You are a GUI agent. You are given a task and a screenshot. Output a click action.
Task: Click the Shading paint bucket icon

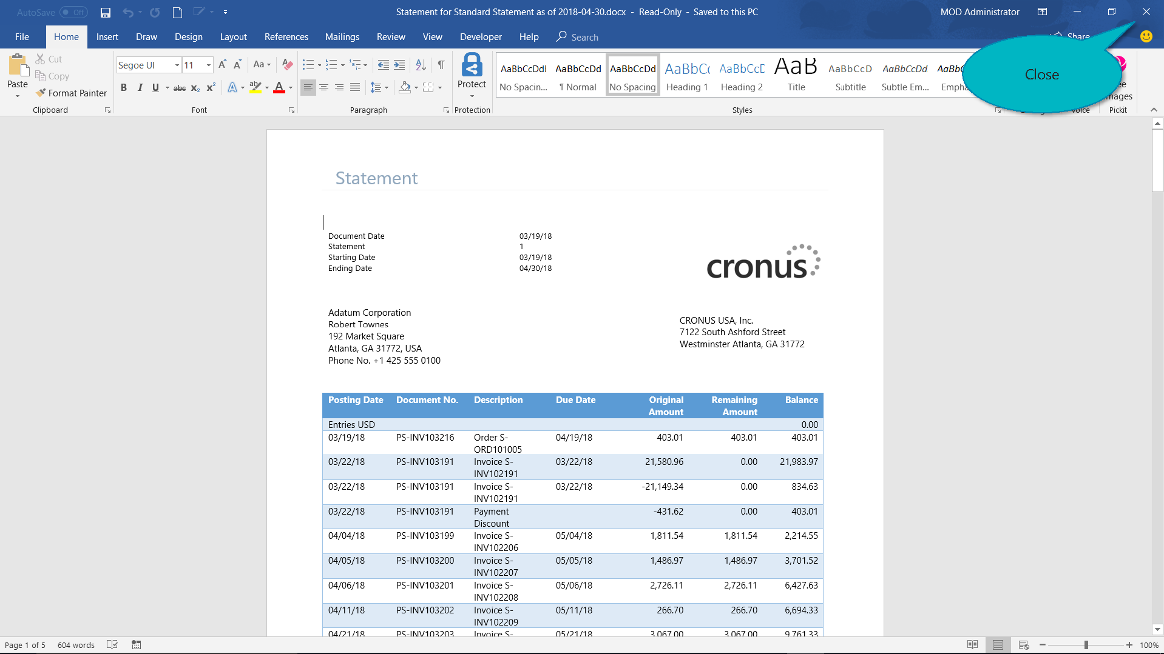click(x=405, y=87)
